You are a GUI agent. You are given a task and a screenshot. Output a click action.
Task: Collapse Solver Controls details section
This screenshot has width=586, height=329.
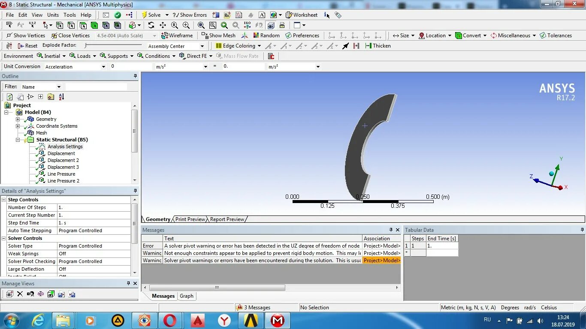click(x=4, y=238)
